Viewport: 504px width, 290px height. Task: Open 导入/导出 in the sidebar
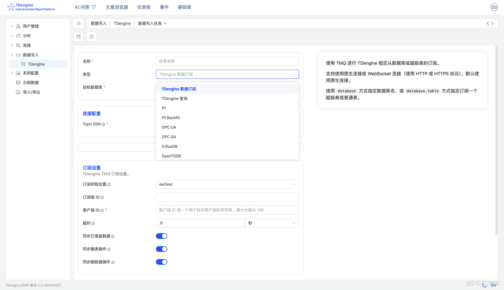31,92
